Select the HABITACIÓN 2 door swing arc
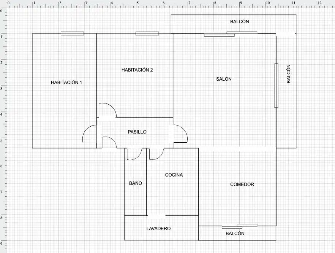 [107, 110]
